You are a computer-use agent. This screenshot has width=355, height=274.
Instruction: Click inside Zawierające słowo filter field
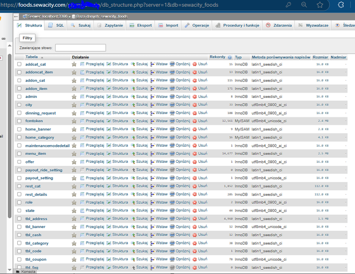coord(80,48)
